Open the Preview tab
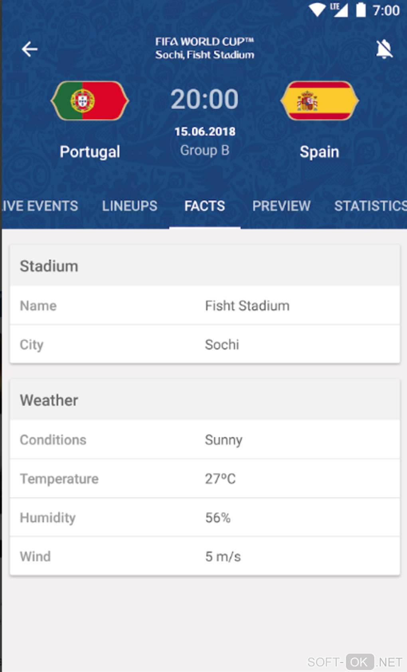Viewport: 407px width, 672px height. click(281, 206)
